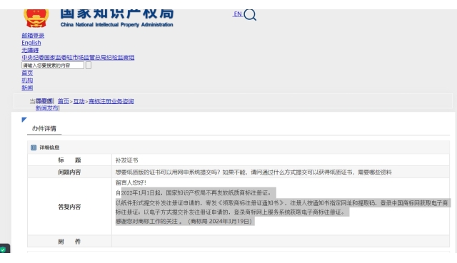
Task: Click reply line starting 自2022年1月1日起
Action: (x=194, y=193)
